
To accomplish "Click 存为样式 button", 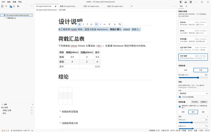I will pyautogui.click(x=195, y=102).
